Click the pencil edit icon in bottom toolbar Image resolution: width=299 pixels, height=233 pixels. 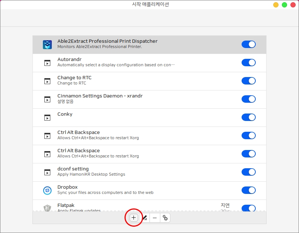[x=145, y=218]
